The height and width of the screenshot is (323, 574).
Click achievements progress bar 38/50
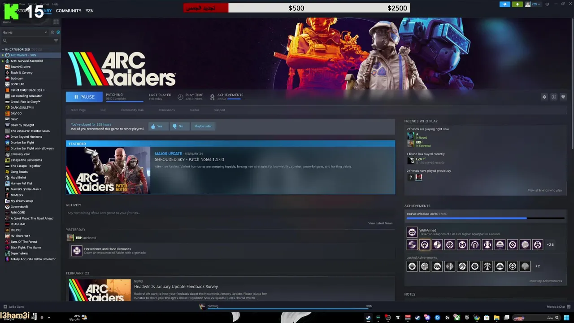pos(485,218)
